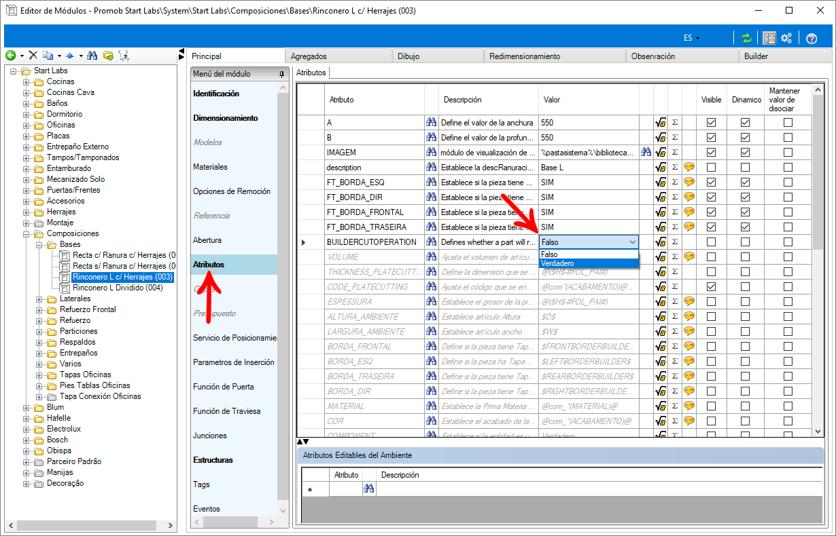Click the comment bubble in FT_BORDA_DIR row

coord(689,197)
